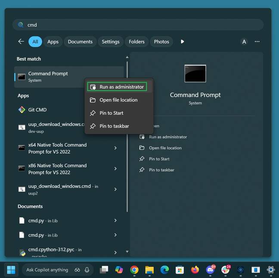Switch to the Apps filter tab
279x278 pixels.
53,42
